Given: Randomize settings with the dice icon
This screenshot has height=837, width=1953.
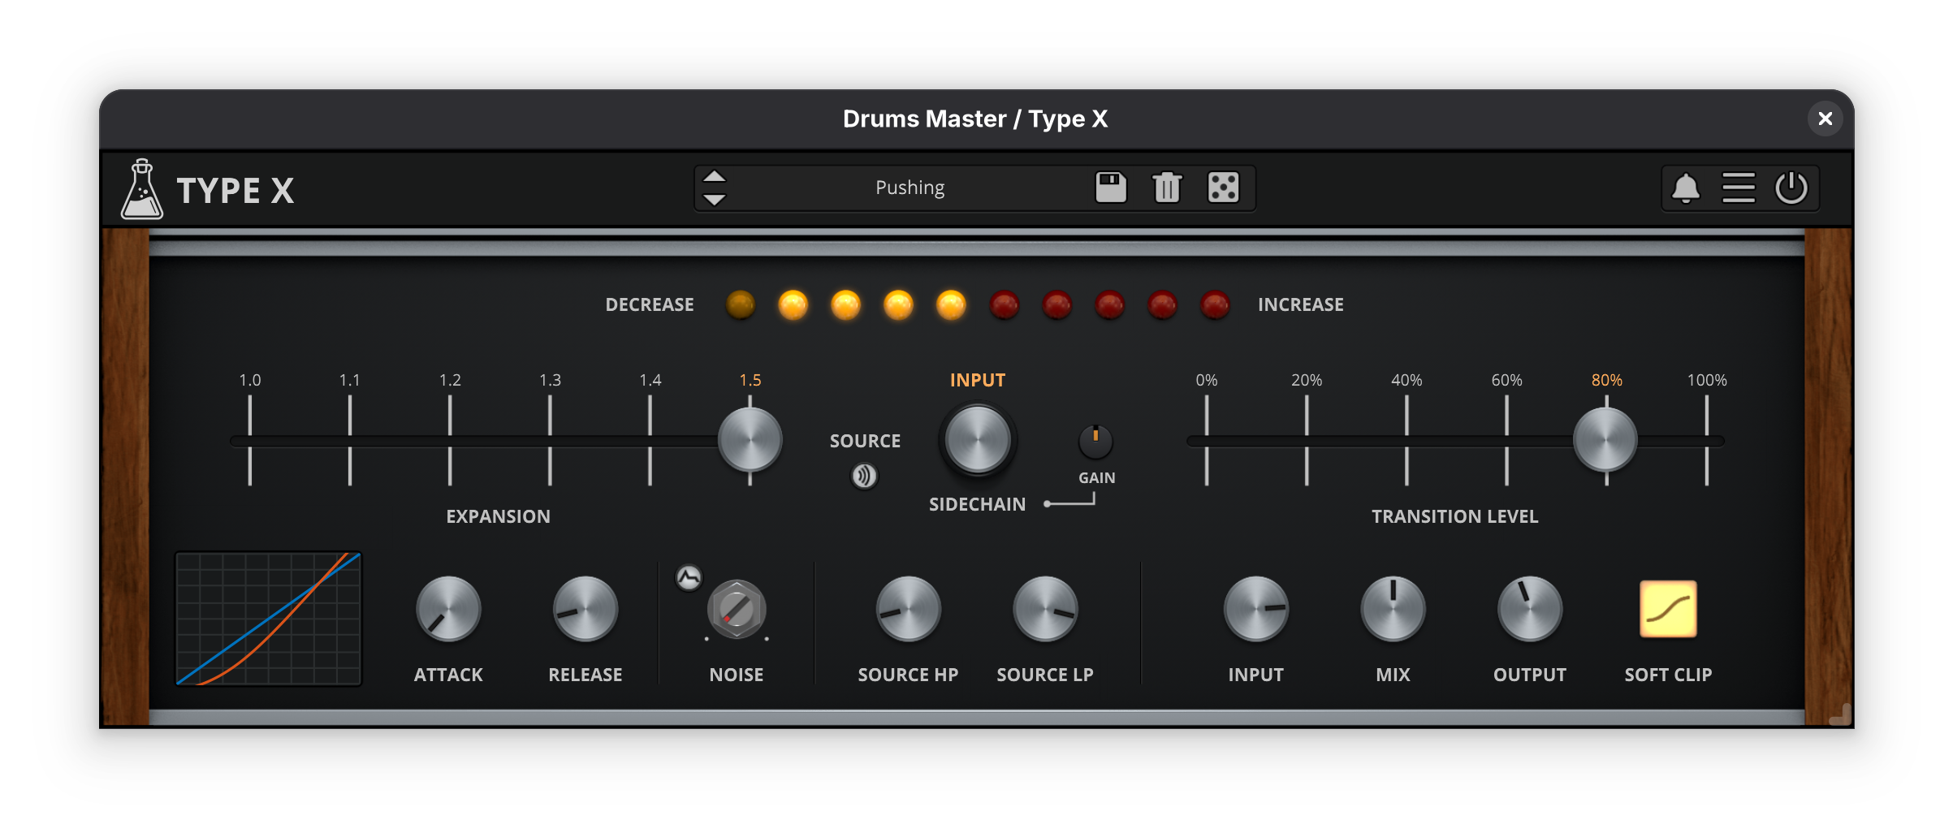Looking at the screenshot, I should [x=1223, y=188].
